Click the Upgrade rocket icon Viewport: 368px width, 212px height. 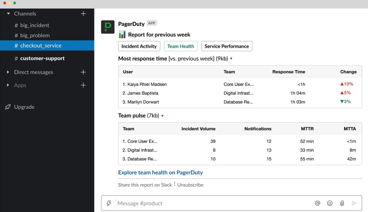pyautogui.click(x=8, y=107)
